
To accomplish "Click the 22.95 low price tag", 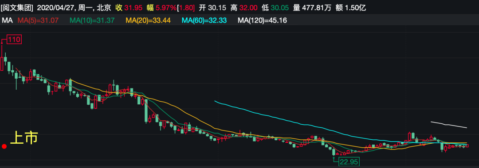I will [349, 161].
